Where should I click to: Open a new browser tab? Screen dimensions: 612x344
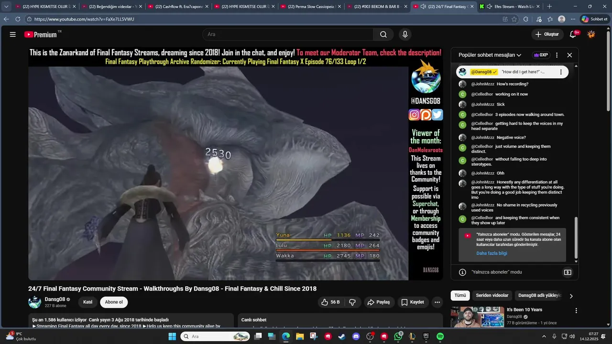point(549,7)
